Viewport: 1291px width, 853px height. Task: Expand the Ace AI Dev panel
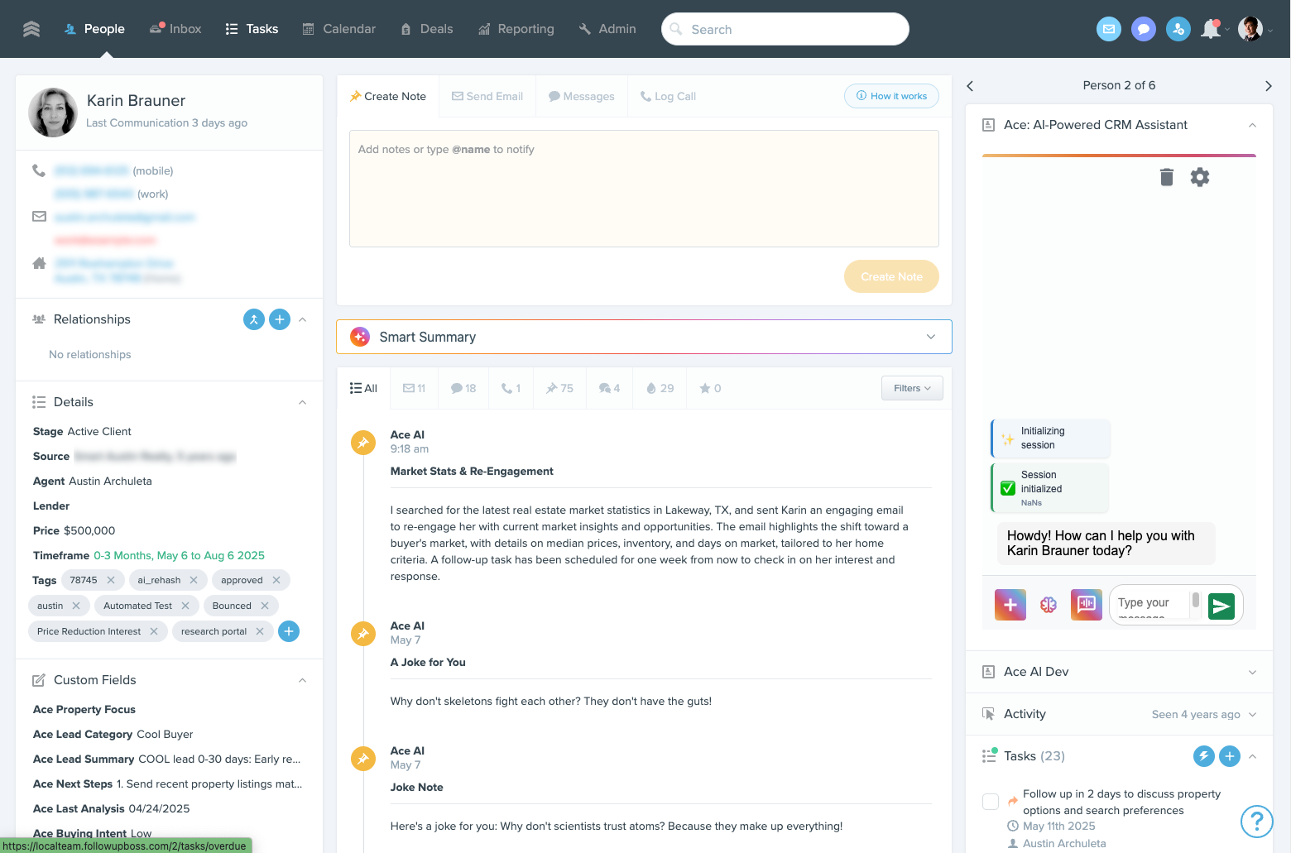[1253, 672]
